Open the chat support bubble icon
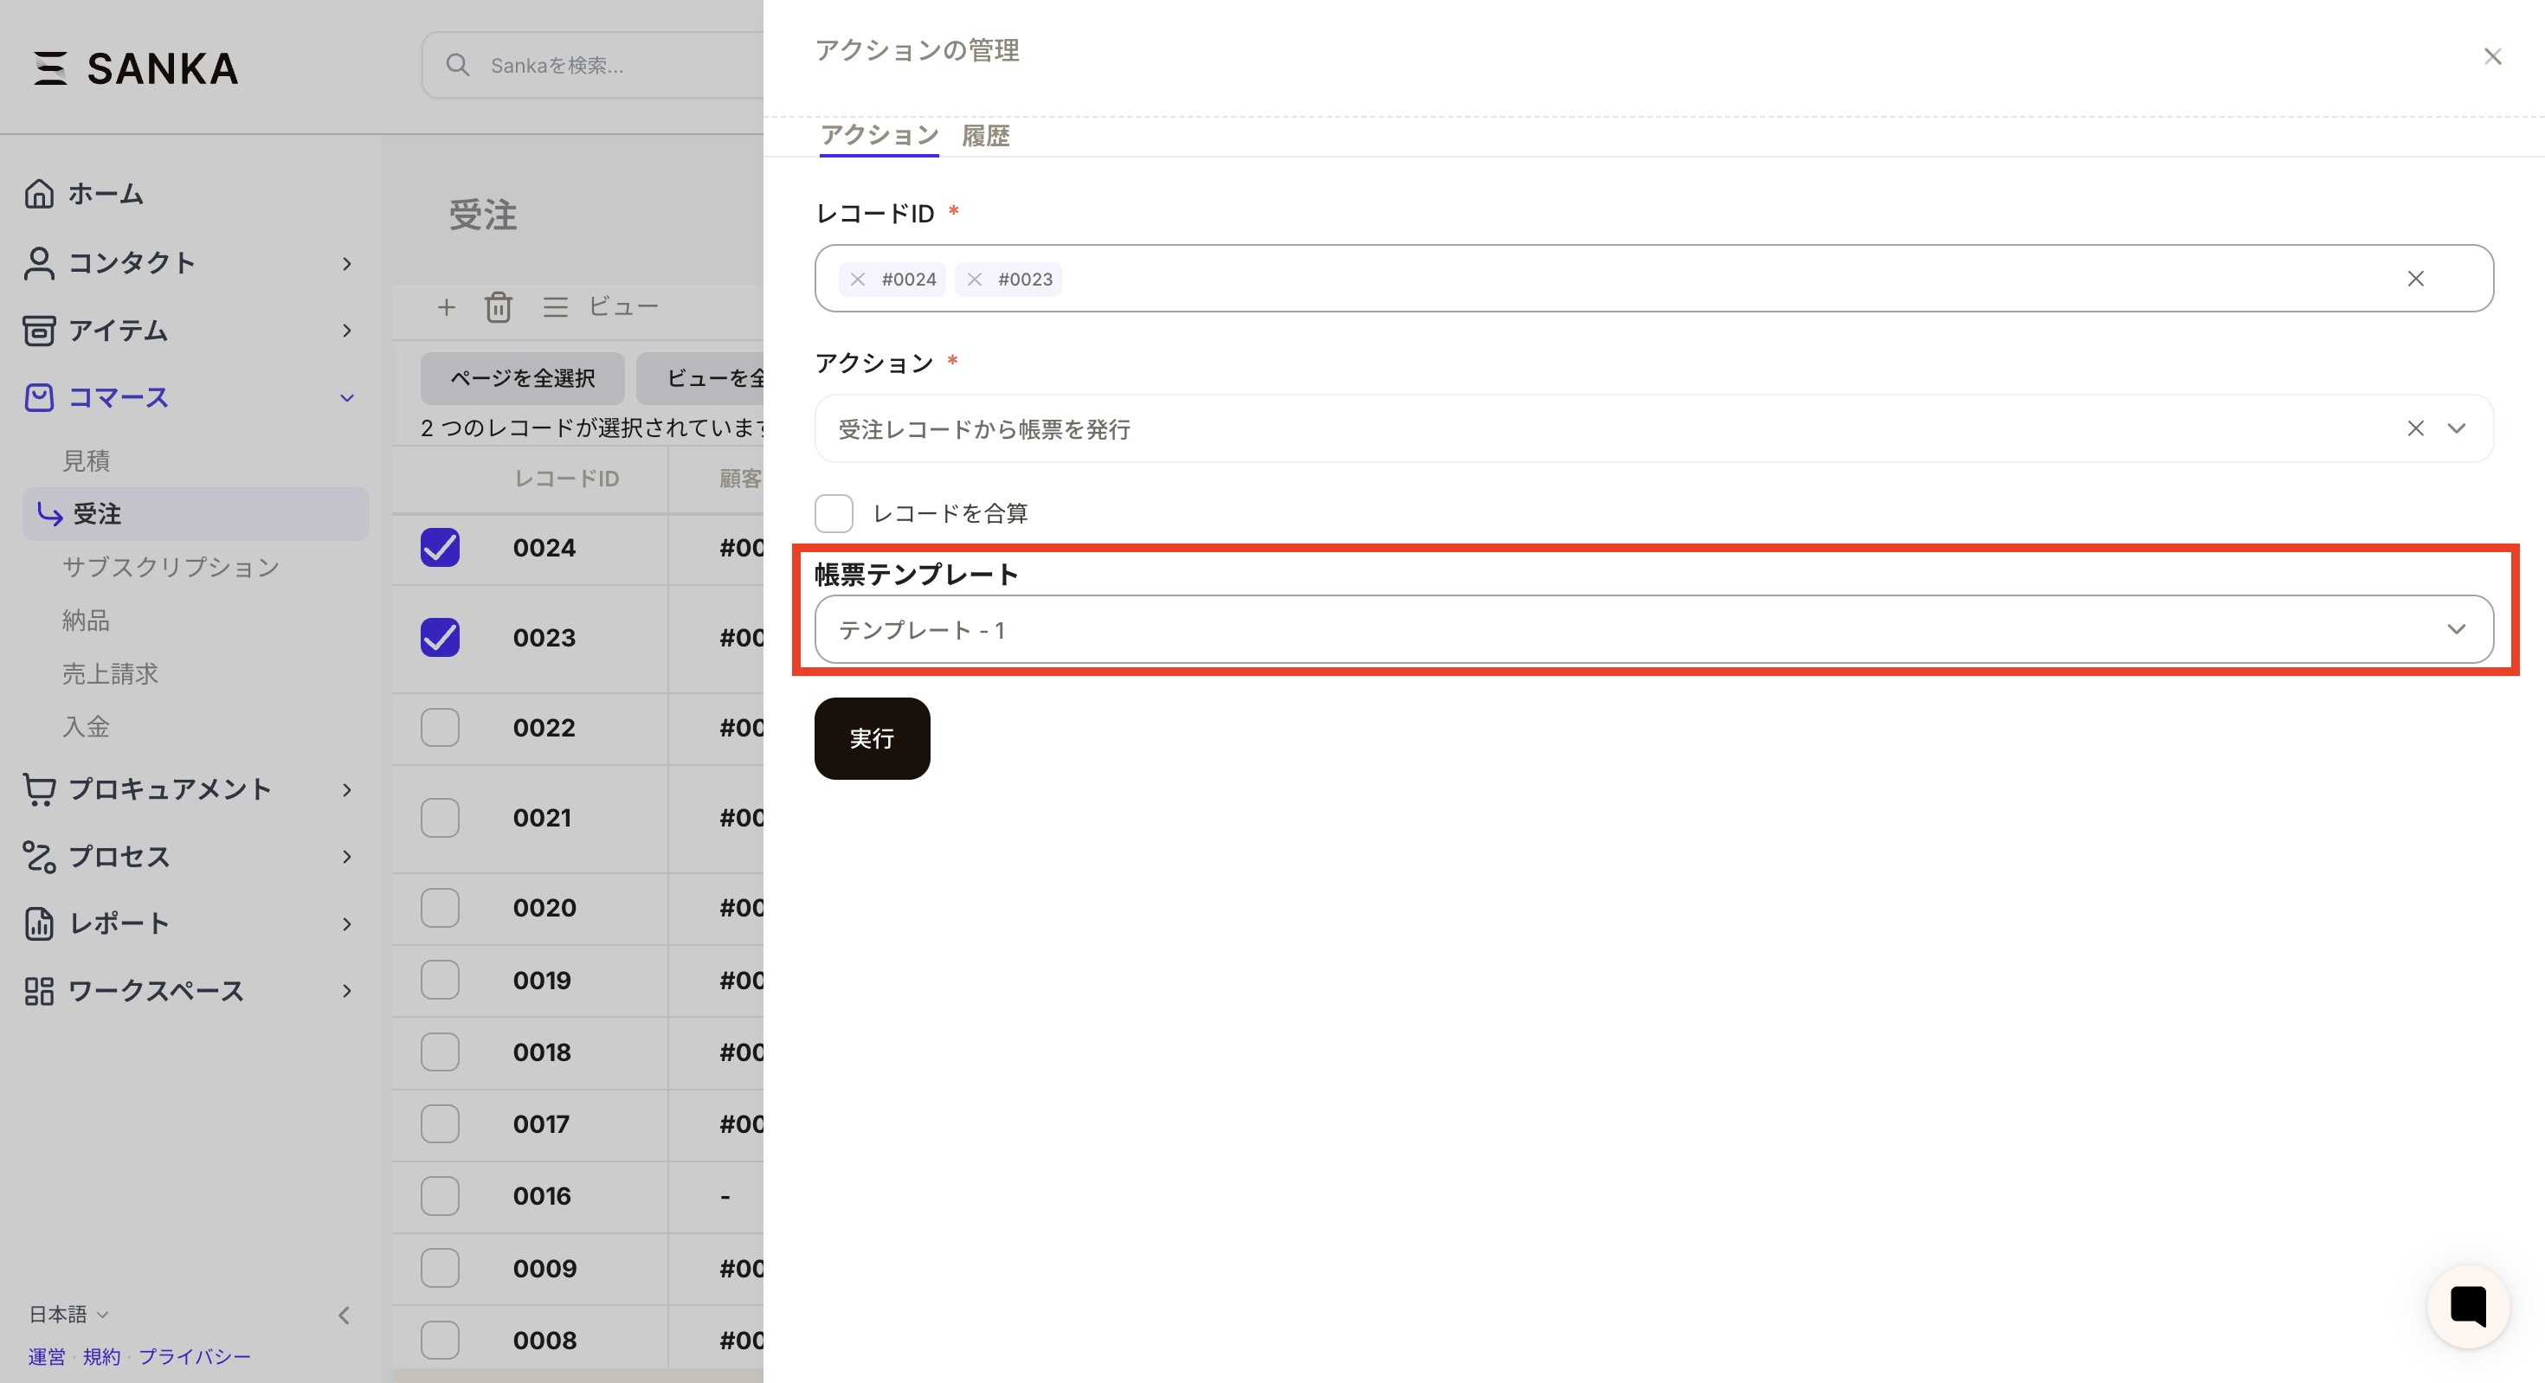Viewport: 2545px width, 1383px height. [2467, 1306]
